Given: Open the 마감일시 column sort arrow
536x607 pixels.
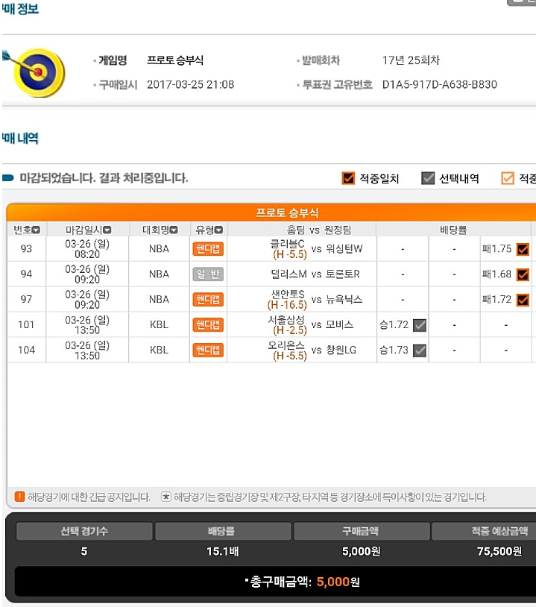Looking at the screenshot, I should pyautogui.click(x=107, y=230).
